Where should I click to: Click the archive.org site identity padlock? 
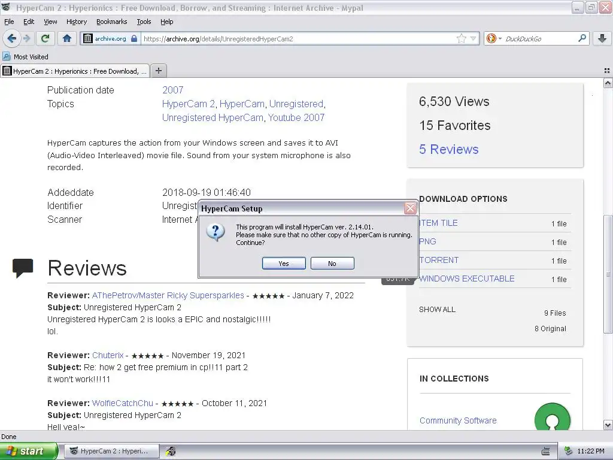coord(134,38)
